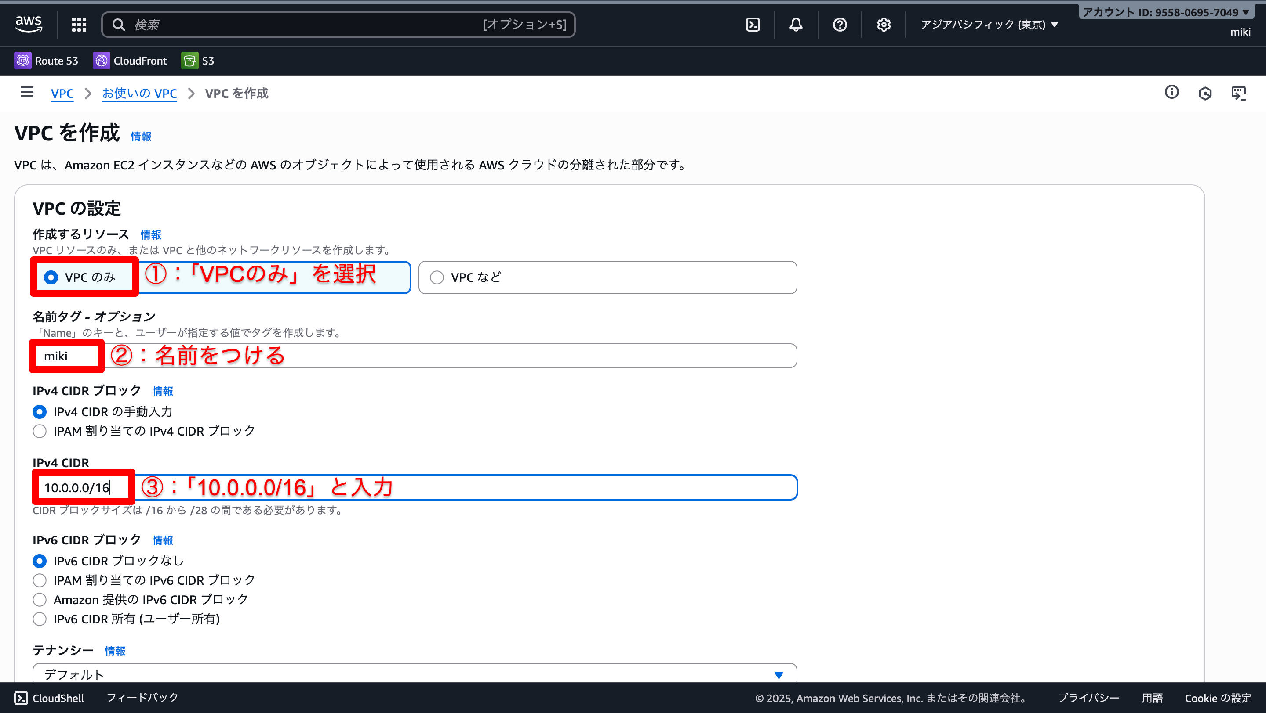Image resolution: width=1266 pixels, height=713 pixels.
Task: Open the お使いの VPC breadcrumb link
Action: (x=140, y=93)
